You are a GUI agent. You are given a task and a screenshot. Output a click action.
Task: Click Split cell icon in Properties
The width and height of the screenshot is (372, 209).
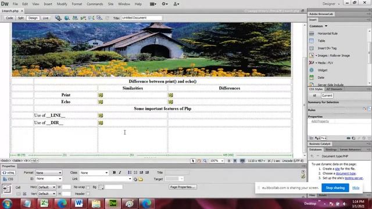click(x=24, y=194)
